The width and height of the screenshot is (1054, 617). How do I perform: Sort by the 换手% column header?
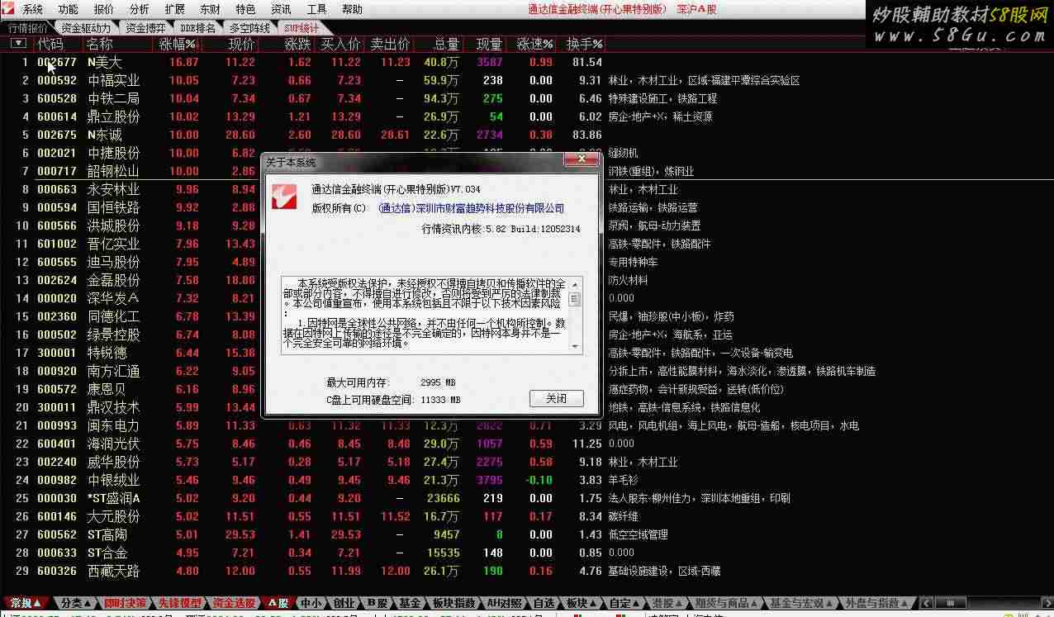(x=584, y=43)
